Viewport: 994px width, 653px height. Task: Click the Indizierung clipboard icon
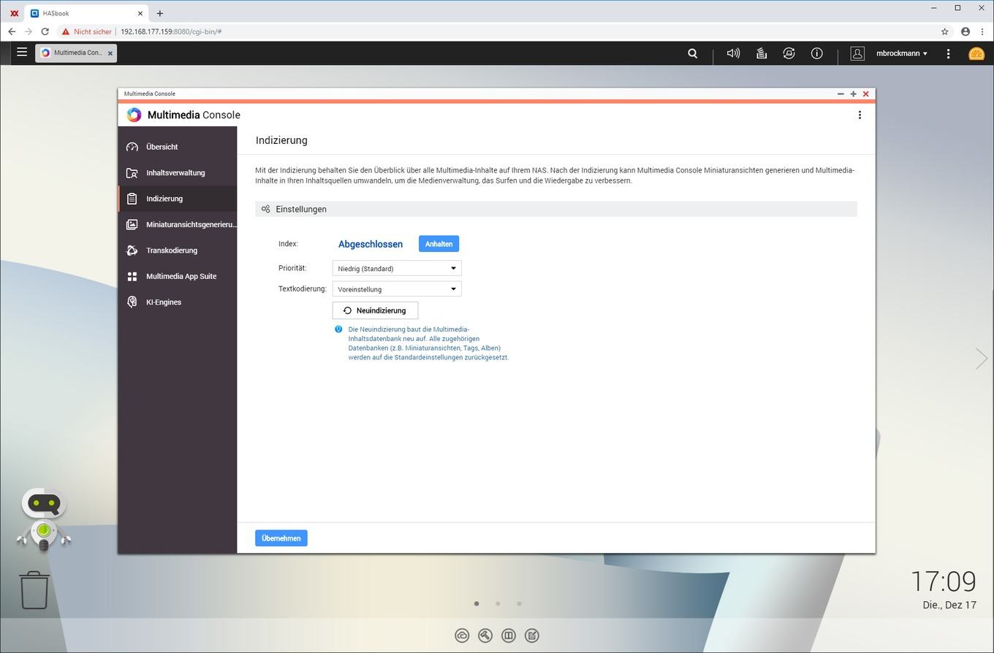[132, 199]
